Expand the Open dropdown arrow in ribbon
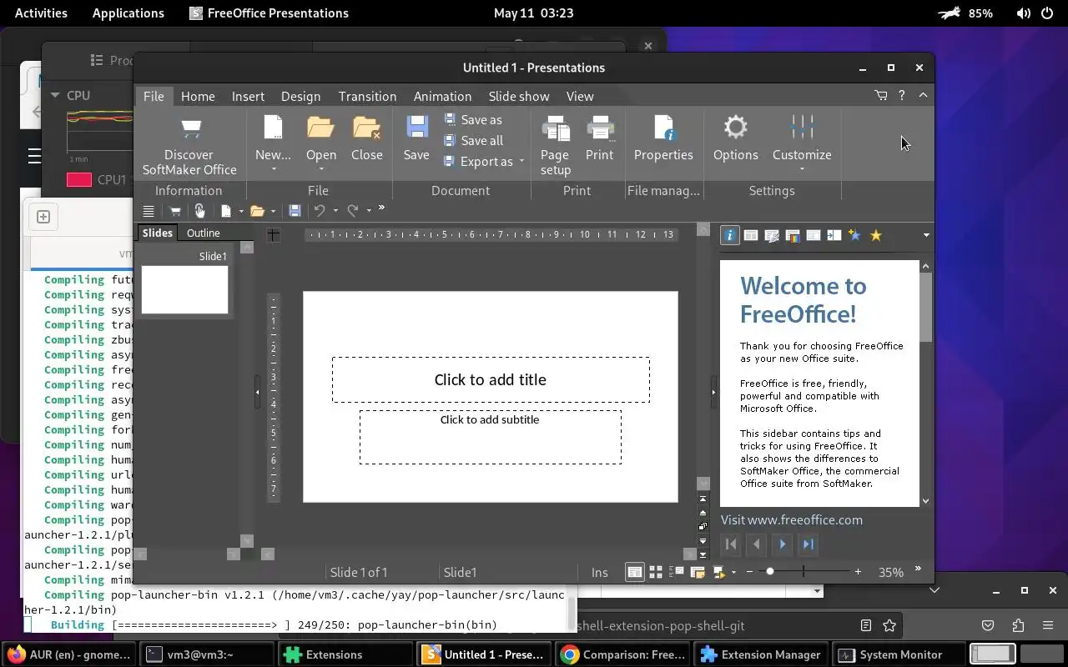 click(x=320, y=170)
